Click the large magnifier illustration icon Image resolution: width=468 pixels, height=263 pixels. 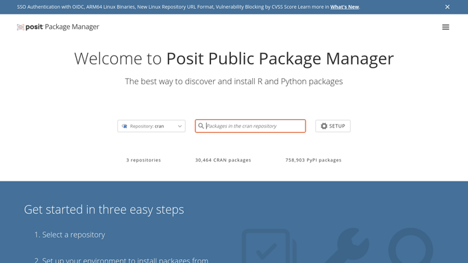(x=410, y=246)
